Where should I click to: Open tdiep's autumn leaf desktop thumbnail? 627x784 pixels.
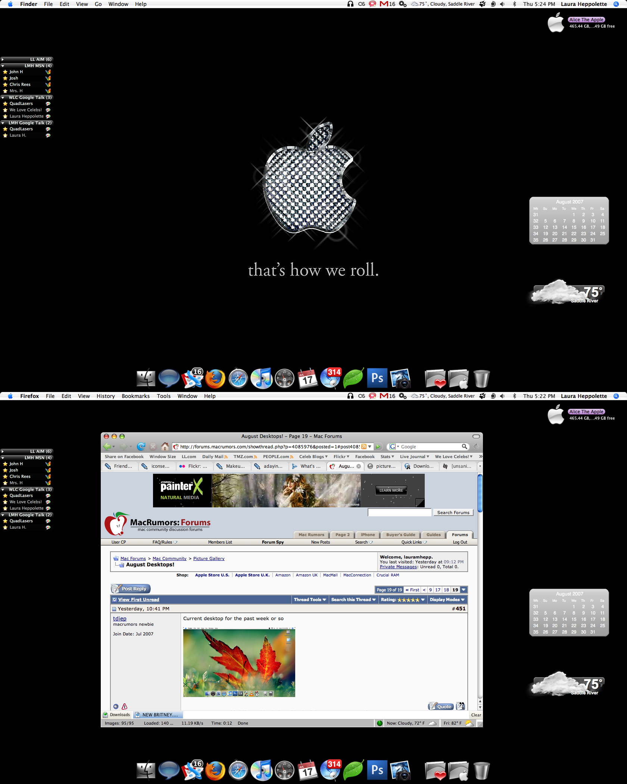coord(239,662)
